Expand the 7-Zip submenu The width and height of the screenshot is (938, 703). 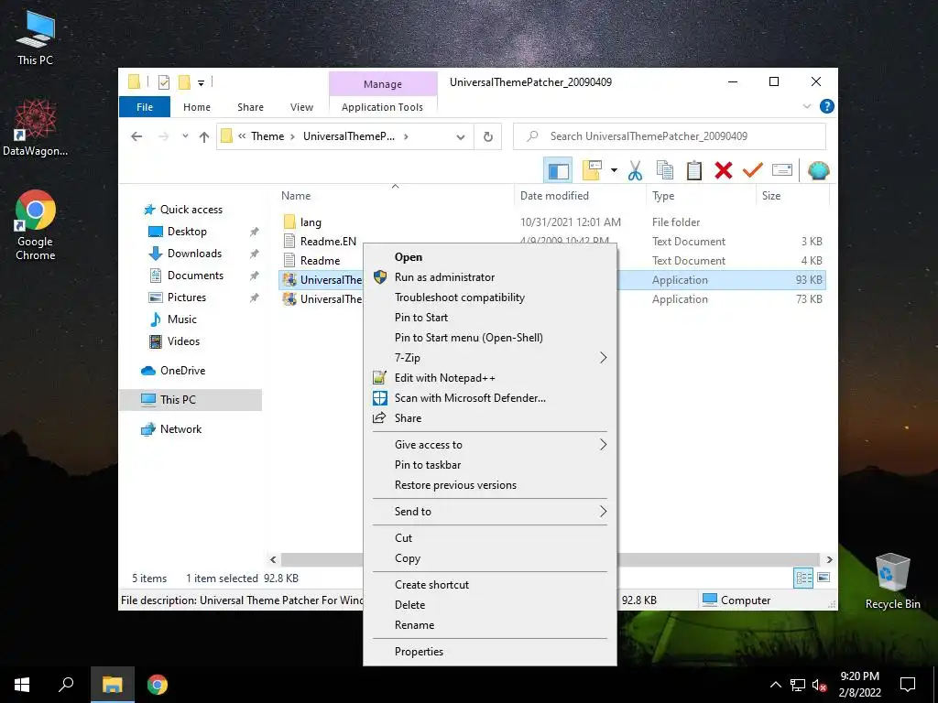coord(491,358)
